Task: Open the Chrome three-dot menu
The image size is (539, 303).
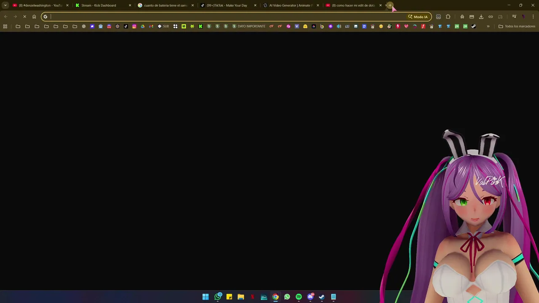Action: 533,17
